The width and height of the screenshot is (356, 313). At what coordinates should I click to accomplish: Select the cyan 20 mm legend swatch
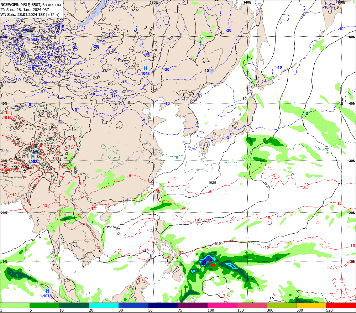[x=104, y=305]
